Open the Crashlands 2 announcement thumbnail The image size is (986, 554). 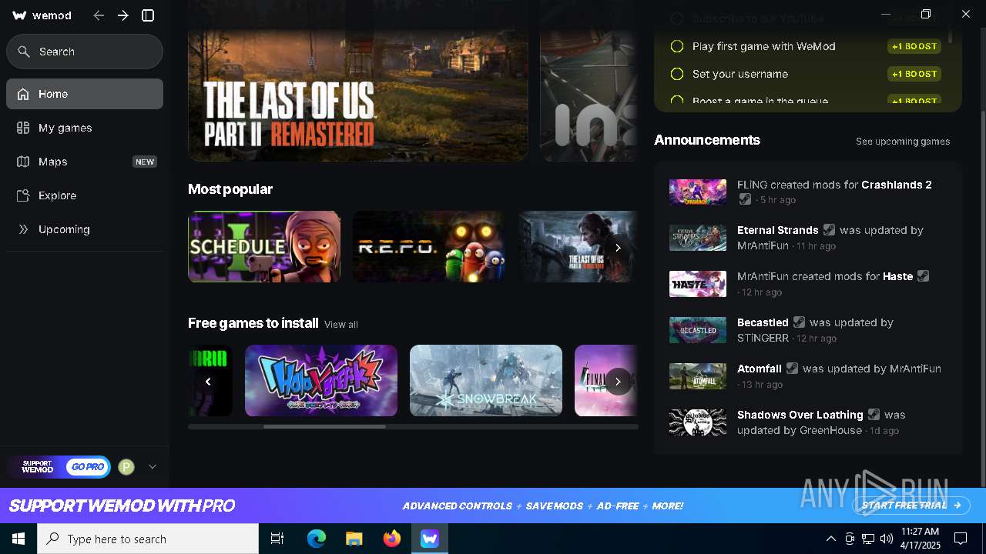click(698, 192)
